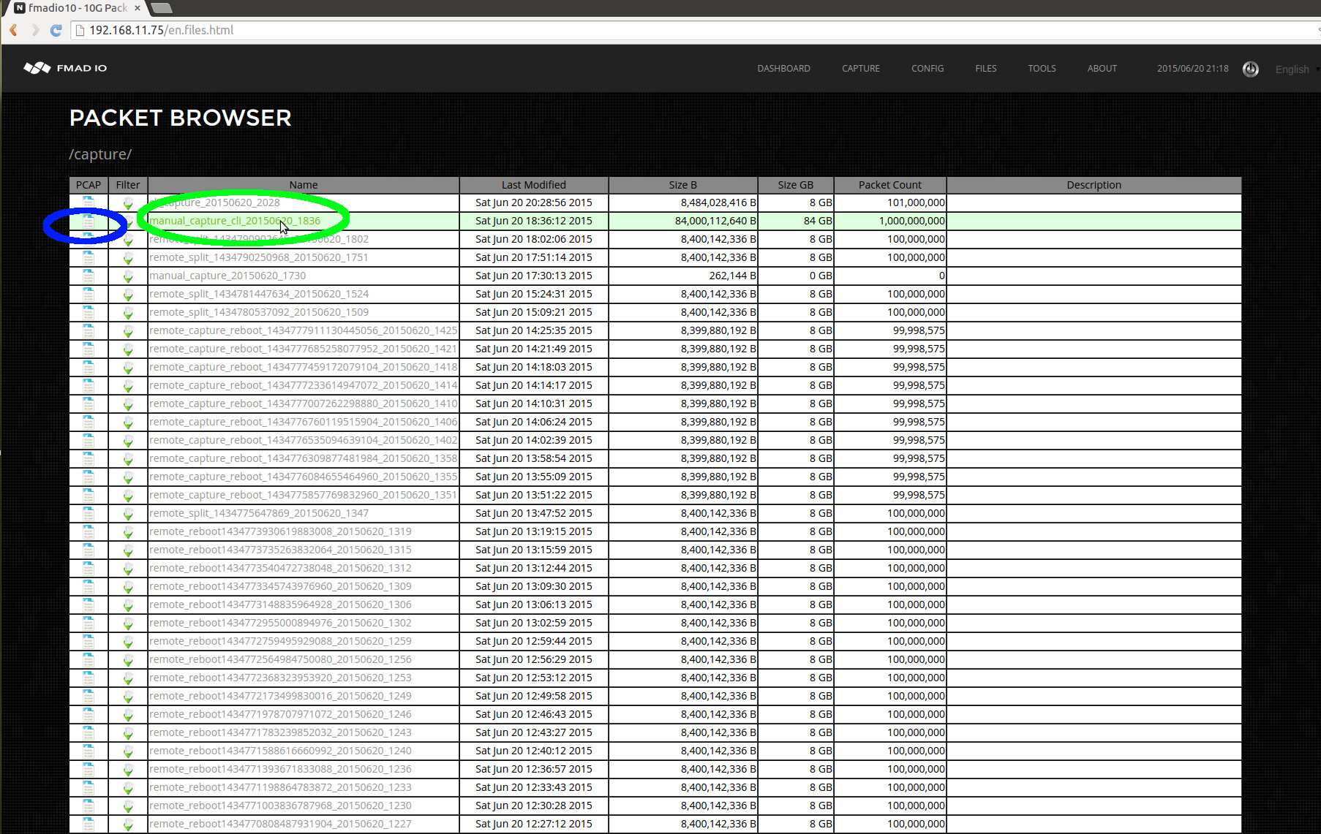
Task: Select the remote_reboot1434771198864783872_20150620_1233 row
Action: pyautogui.click(x=304, y=787)
